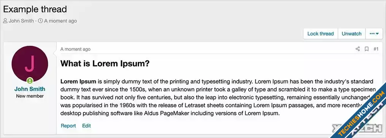
Task: Open the #1 post permalink
Action: click(x=376, y=49)
